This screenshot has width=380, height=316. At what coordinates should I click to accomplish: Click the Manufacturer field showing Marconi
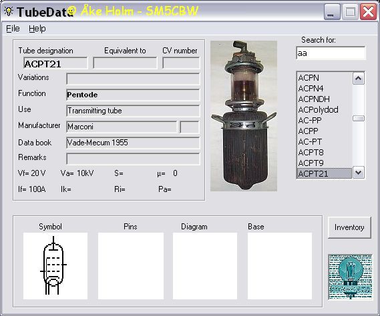click(122, 127)
